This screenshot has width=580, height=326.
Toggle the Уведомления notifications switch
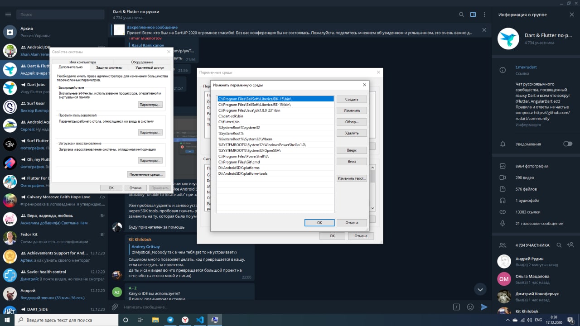tap(567, 144)
